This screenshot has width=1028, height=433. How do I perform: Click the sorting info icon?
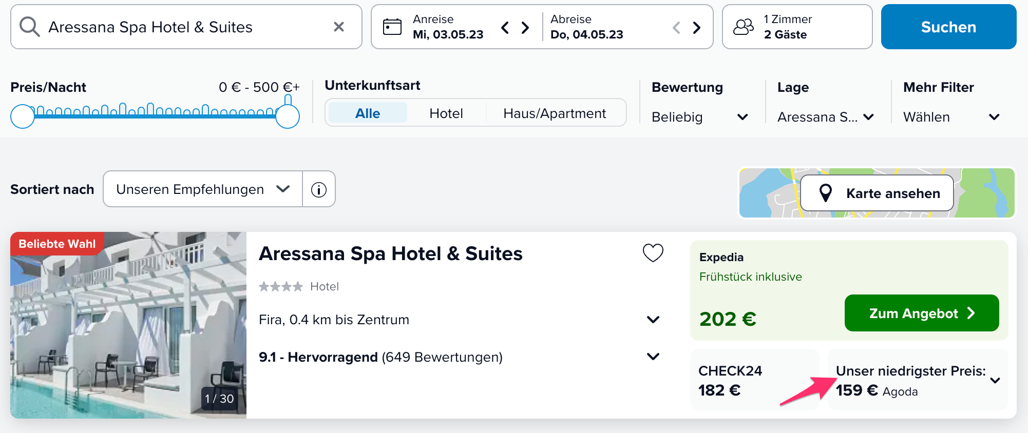tap(319, 189)
